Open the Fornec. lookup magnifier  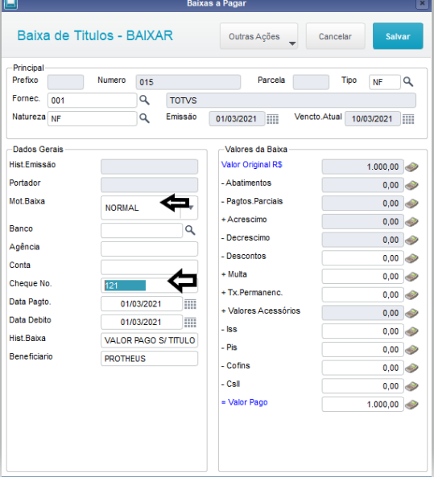click(144, 100)
